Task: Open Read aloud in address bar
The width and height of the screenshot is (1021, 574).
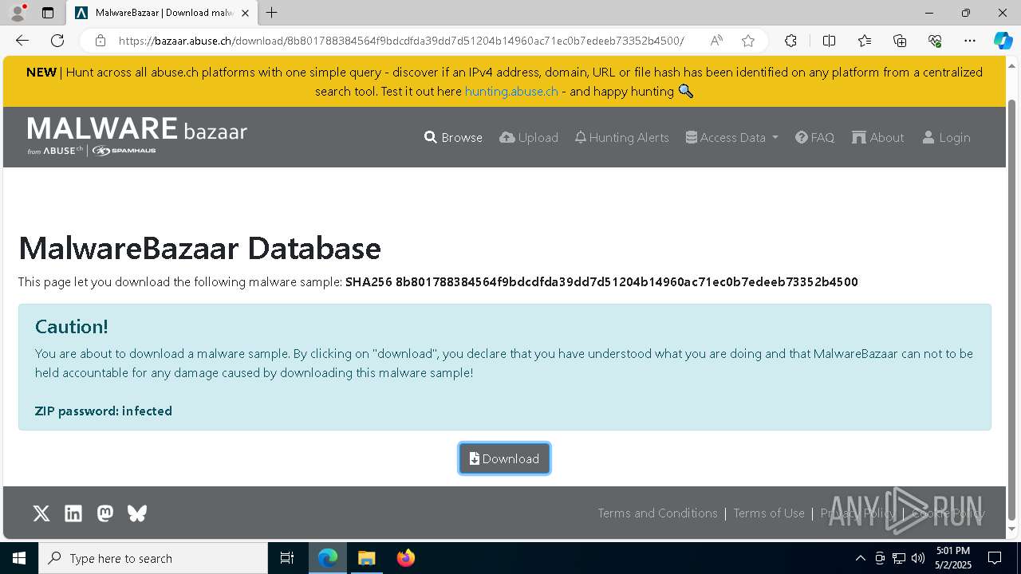Action: coord(716,41)
